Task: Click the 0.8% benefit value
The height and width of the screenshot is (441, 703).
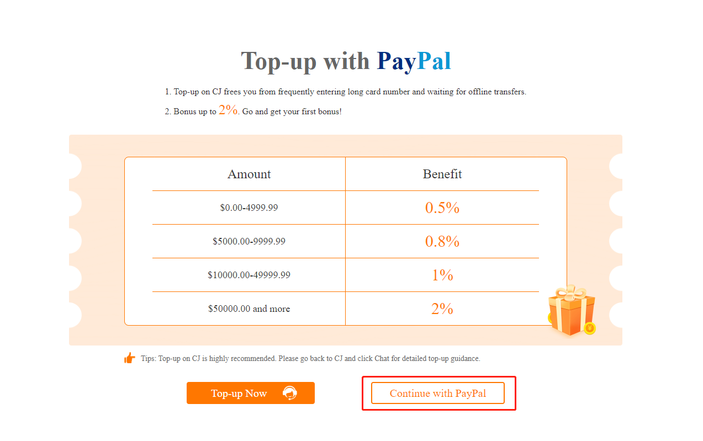Action: click(442, 242)
